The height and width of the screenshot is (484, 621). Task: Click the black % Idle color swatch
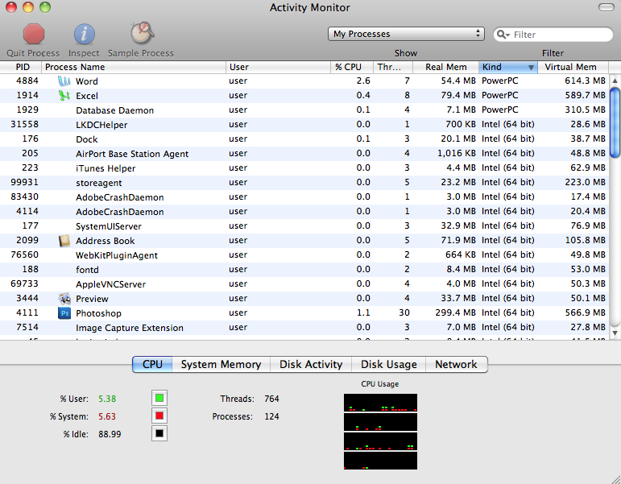[x=159, y=434]
